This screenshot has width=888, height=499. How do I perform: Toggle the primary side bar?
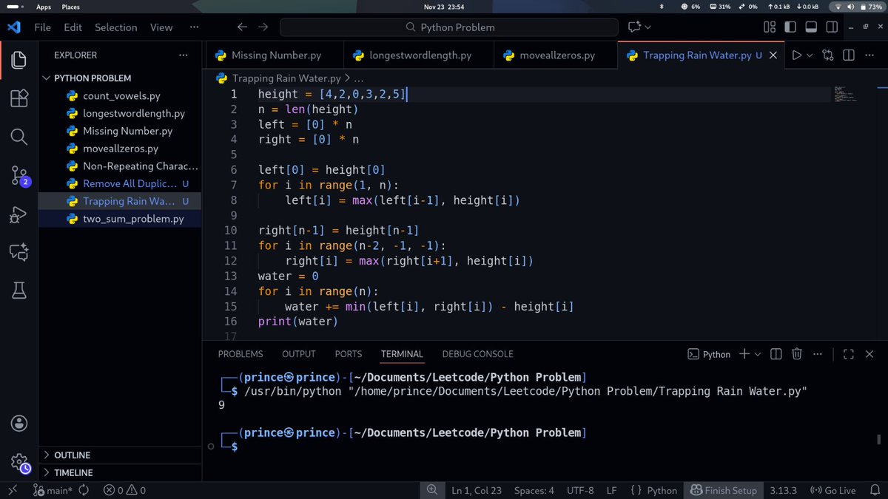[790, 27]
